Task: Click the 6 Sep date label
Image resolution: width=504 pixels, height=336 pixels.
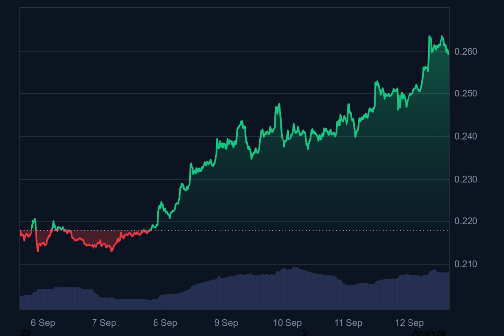Action: [x=43, y=323]
